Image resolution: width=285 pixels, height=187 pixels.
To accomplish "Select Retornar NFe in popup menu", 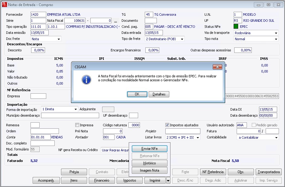I will tap(149, 156).
